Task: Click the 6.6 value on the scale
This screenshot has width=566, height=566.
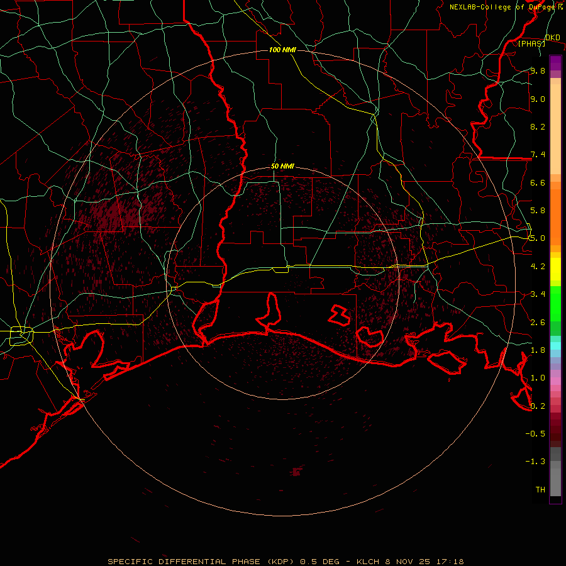Action: (538, 182)
